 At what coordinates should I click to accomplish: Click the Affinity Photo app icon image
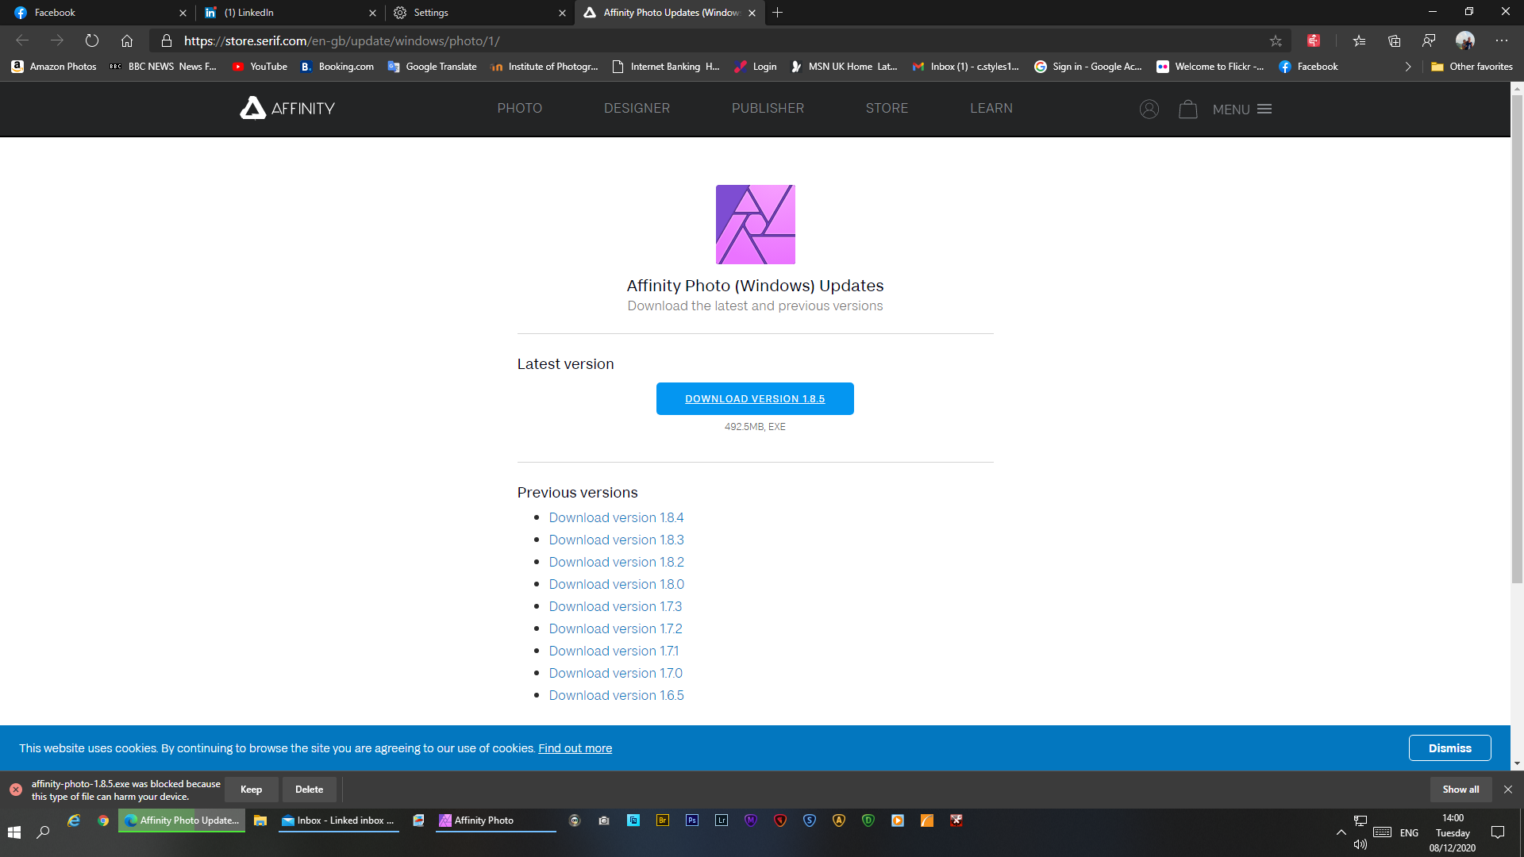click(755, 225)
